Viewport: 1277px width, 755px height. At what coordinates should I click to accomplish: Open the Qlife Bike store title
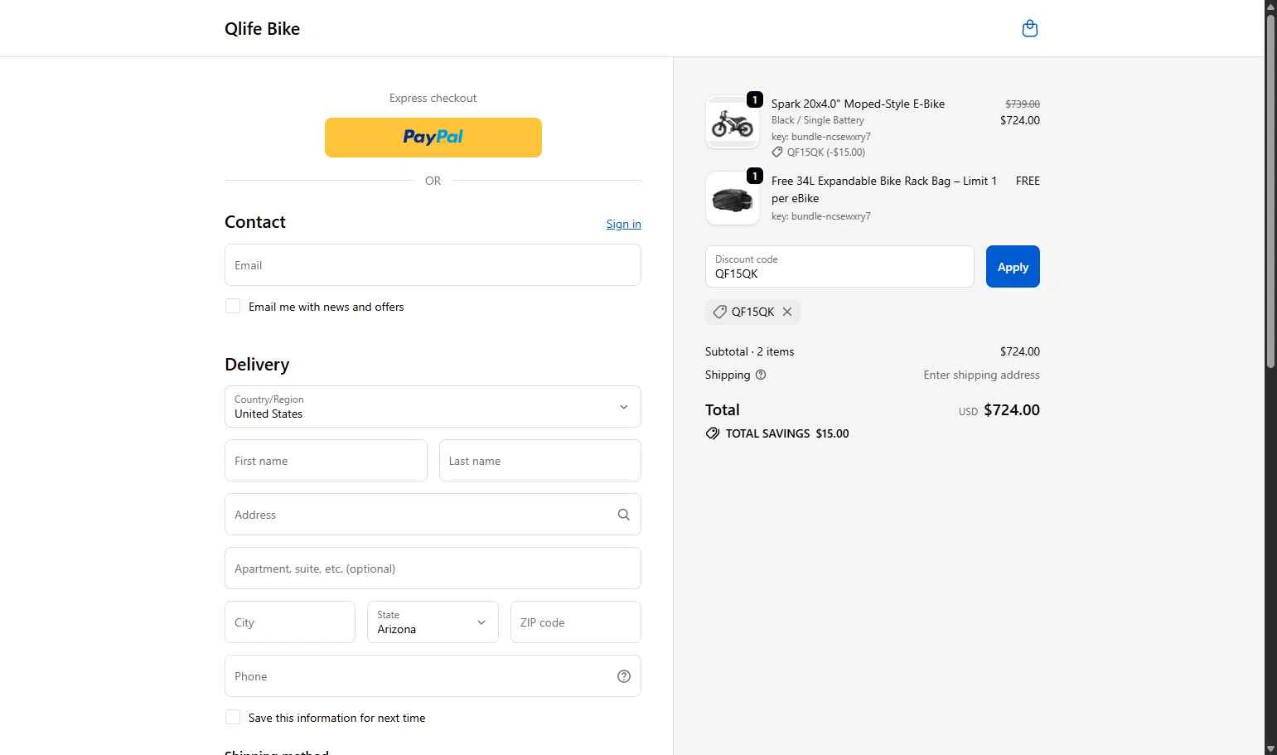[262, 29]
